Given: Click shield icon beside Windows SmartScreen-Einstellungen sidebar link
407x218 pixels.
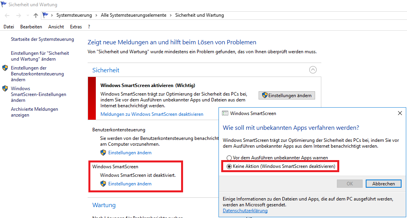Looking at the screenshot, I should tap(5, 89).
